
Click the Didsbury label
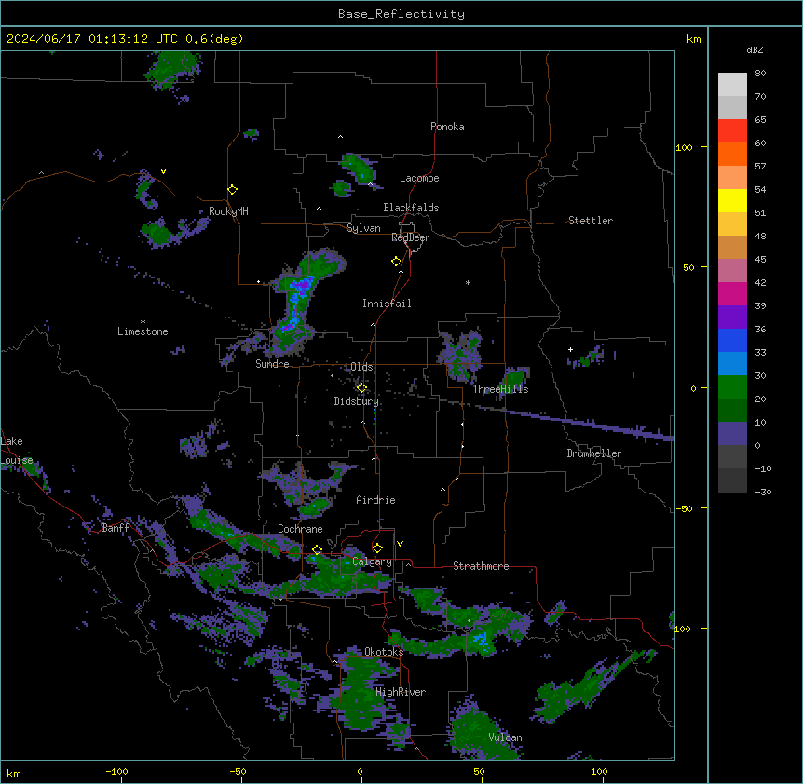pos(357,401)
